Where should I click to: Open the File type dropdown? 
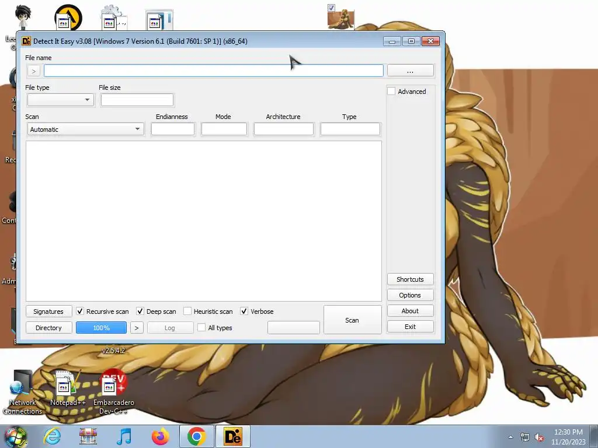(x=61, y=100)
